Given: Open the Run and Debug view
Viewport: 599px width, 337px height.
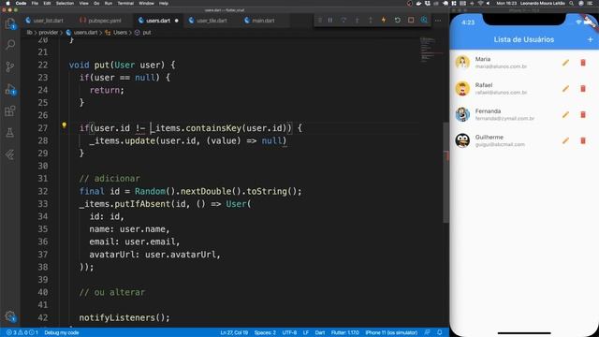Looking at the screenshot, I should pyautogui.click(x=10, y=90).
